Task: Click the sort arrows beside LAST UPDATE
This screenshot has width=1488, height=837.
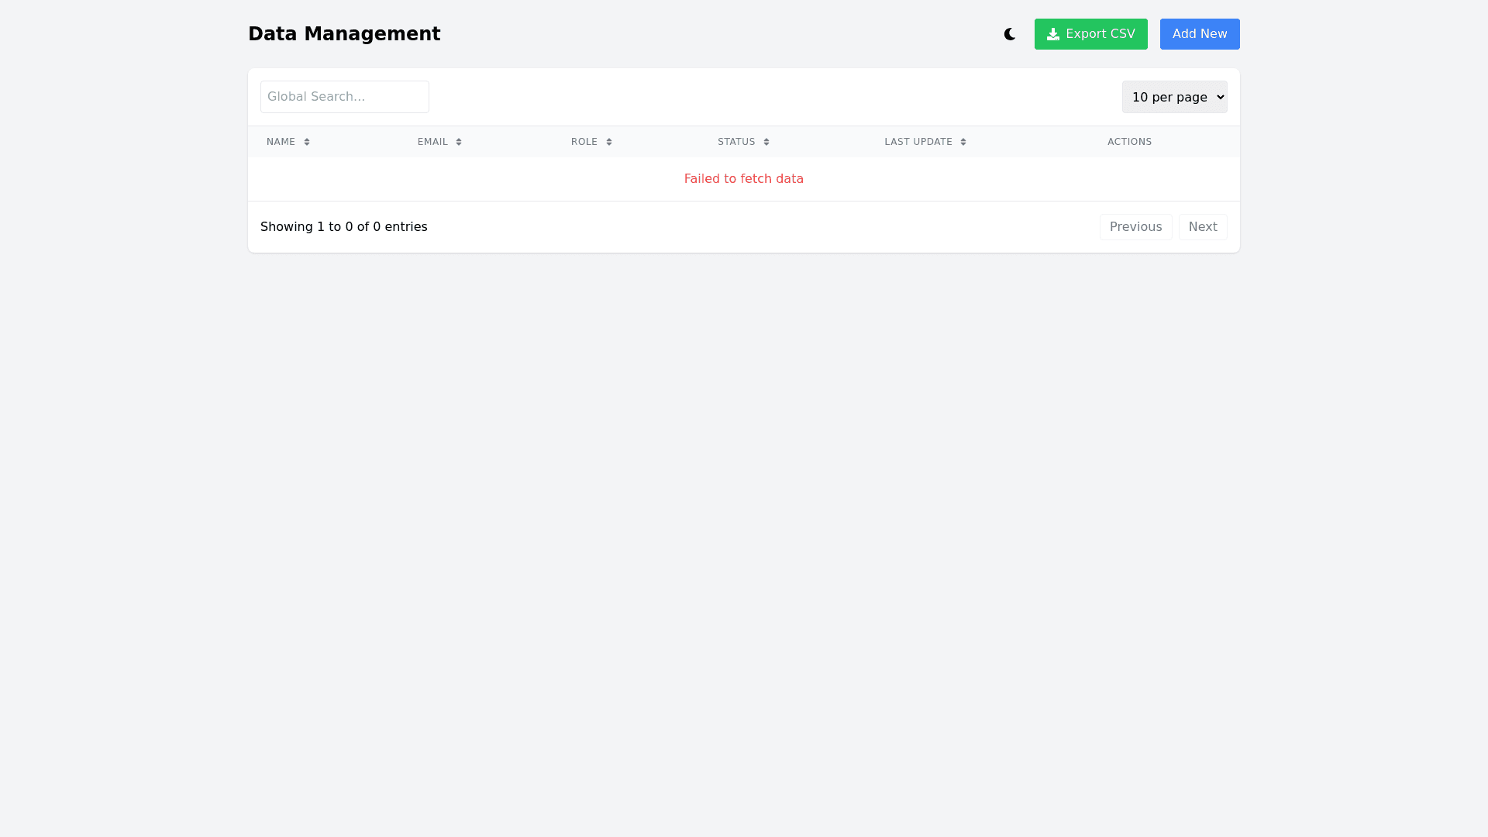Action: (963, 142)
